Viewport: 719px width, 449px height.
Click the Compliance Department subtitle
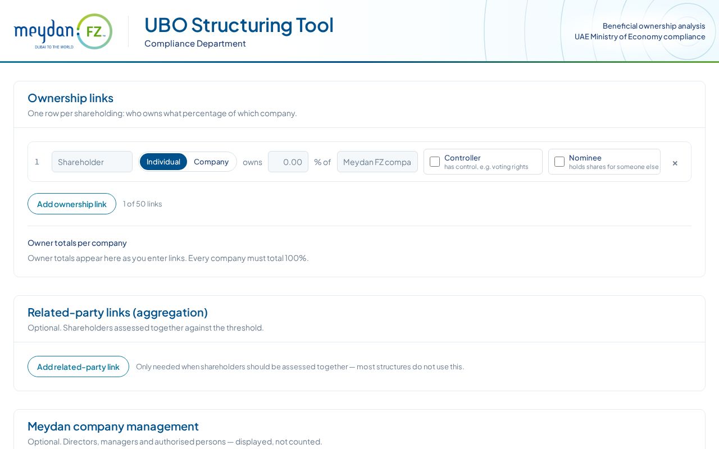pyautogui.click(x=195, y=43)
